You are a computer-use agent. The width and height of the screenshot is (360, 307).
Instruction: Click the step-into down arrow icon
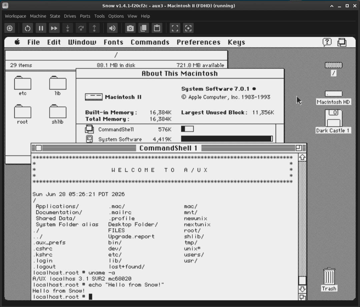coord(67,28)
